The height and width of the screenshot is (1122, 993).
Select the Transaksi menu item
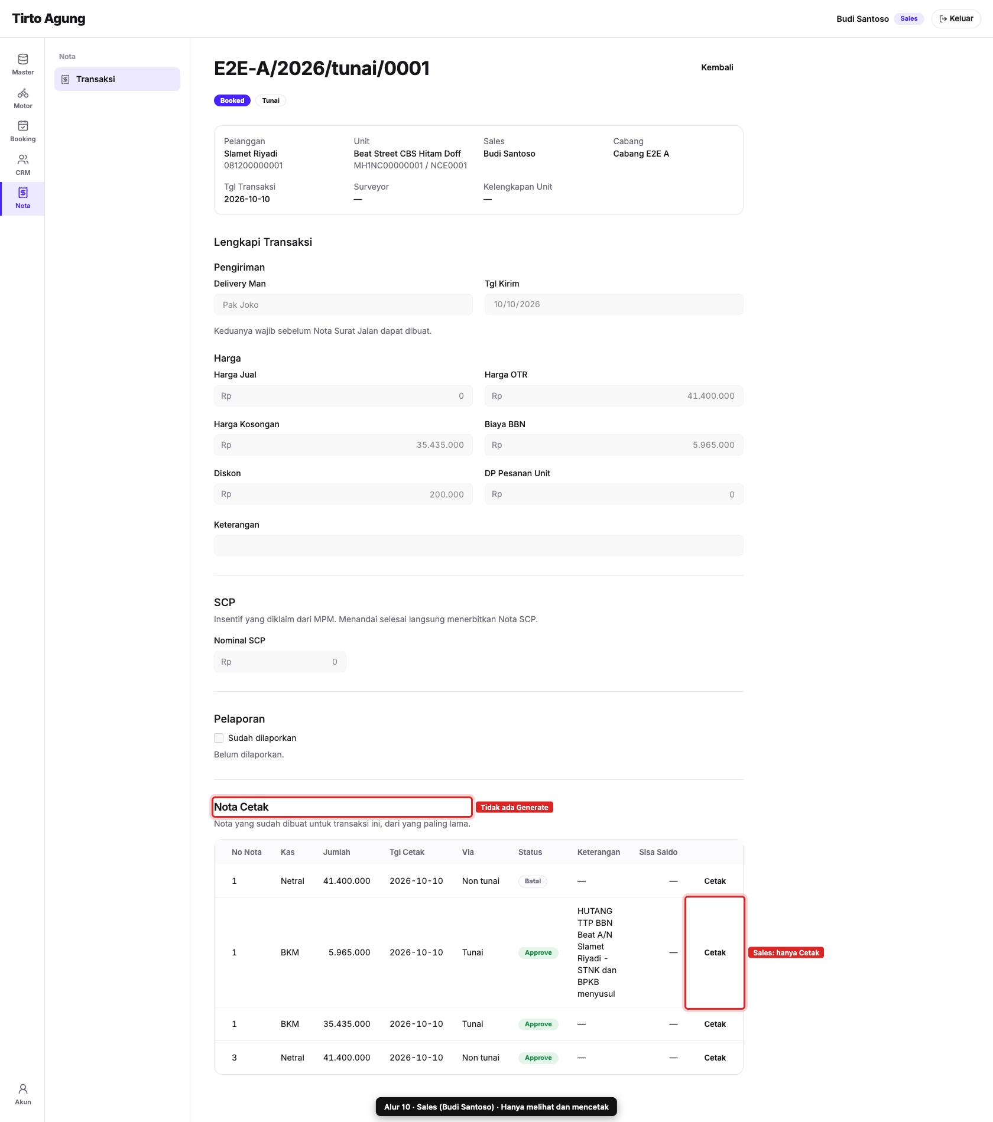pos(117,79)
